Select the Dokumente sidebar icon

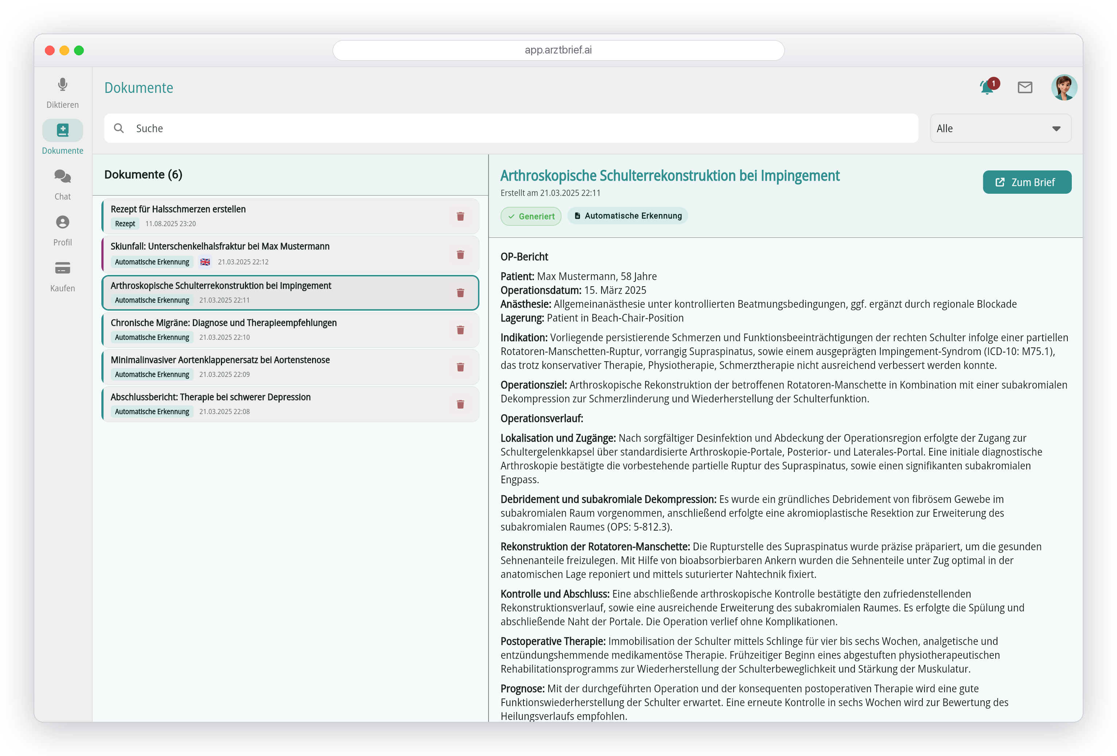(62, 130)
